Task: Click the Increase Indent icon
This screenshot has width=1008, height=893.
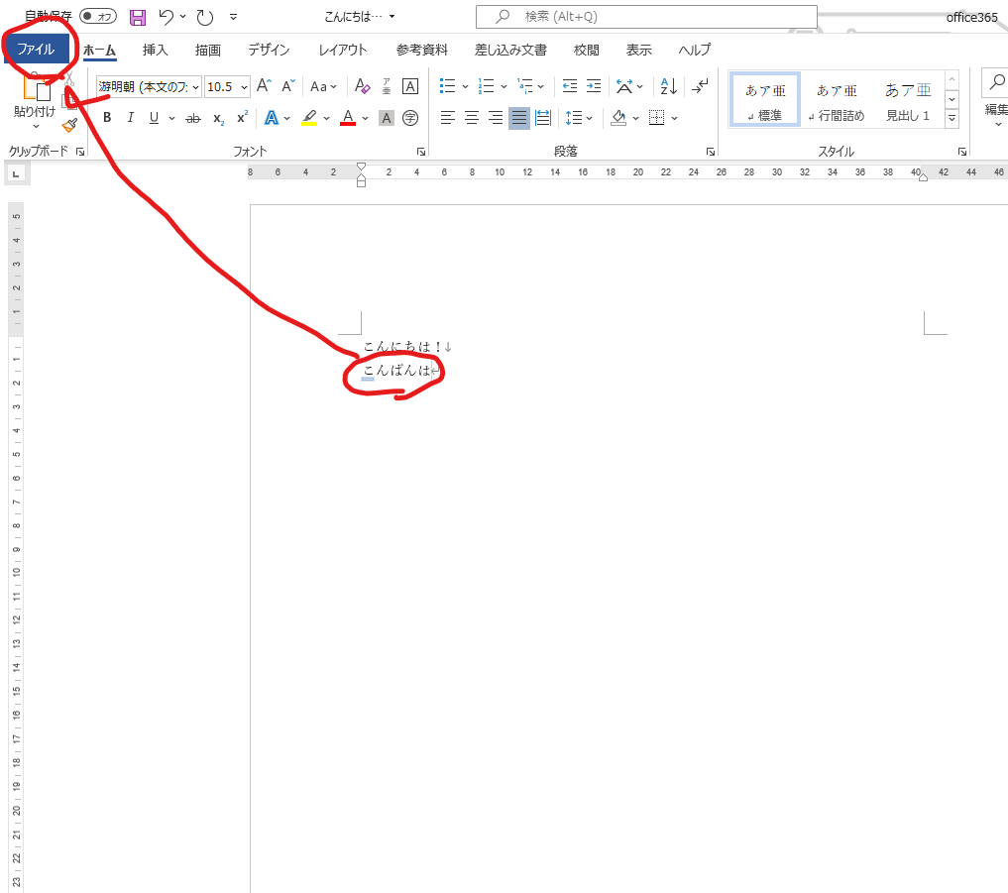Action: tap(593, 86)
